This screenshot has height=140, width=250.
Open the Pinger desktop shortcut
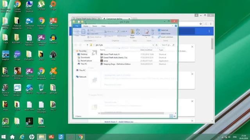(17, 56)
